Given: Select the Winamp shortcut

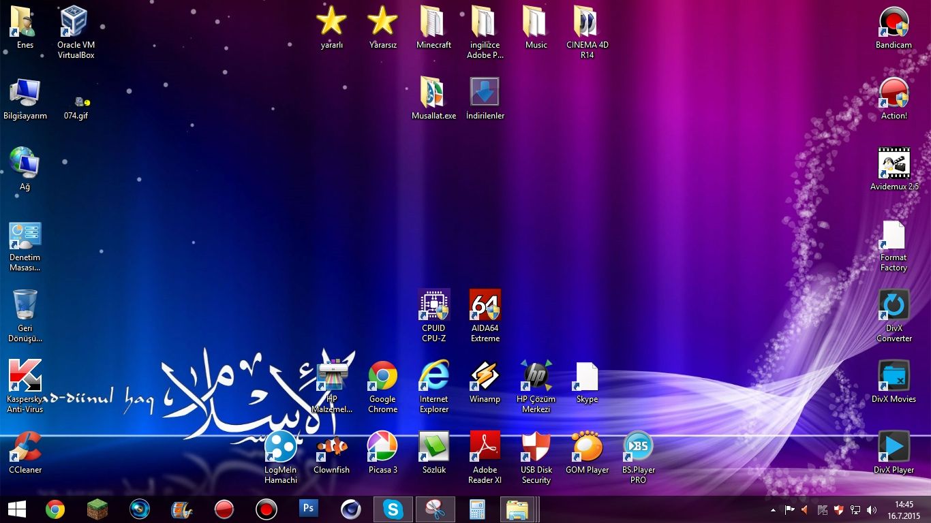Looking at the screenshot, I should pos(485,382).
